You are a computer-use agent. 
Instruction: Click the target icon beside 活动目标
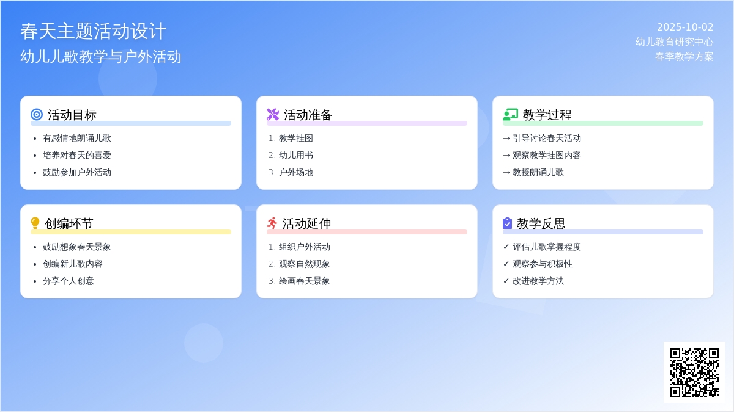[x=37, y=115]
